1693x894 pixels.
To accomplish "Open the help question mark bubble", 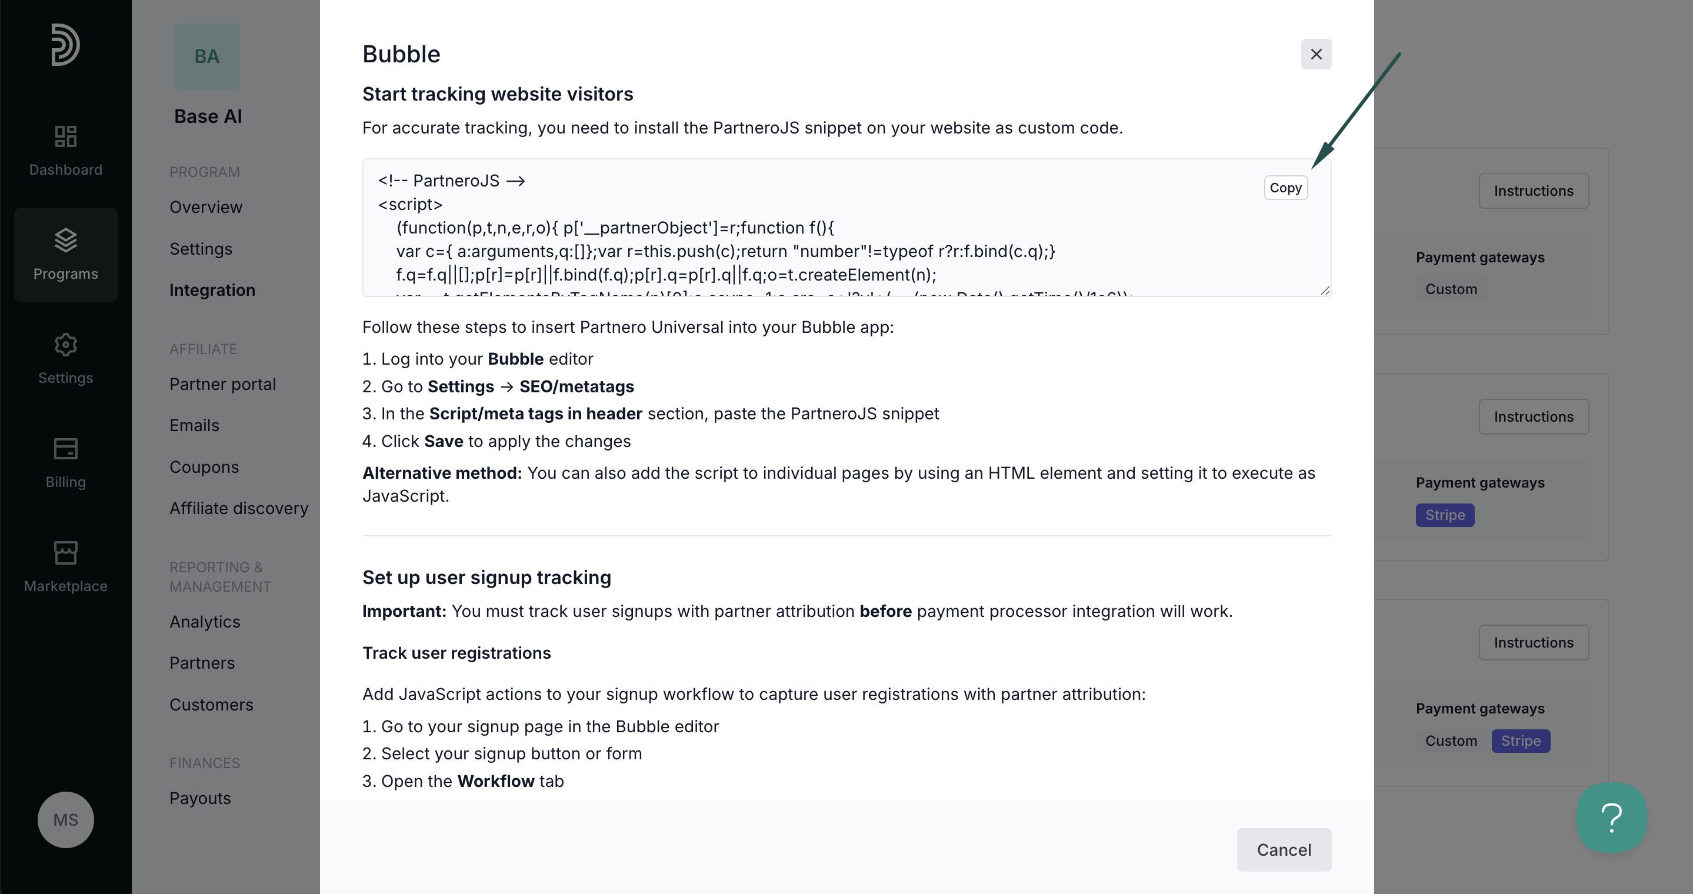I will pos(1611,817).
